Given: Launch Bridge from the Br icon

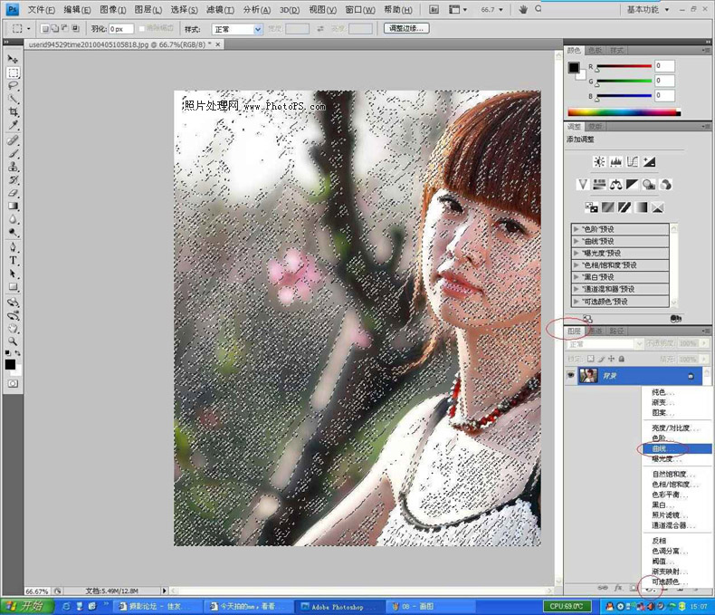Looking at the screenshot, I should pos(434,9).
